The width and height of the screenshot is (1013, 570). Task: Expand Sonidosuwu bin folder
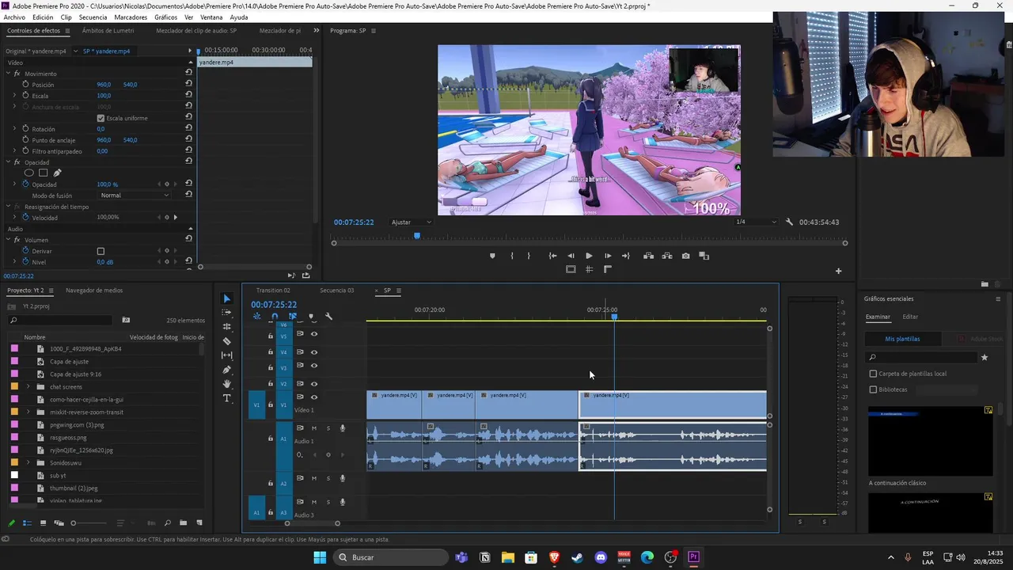[x=28, y=462]
